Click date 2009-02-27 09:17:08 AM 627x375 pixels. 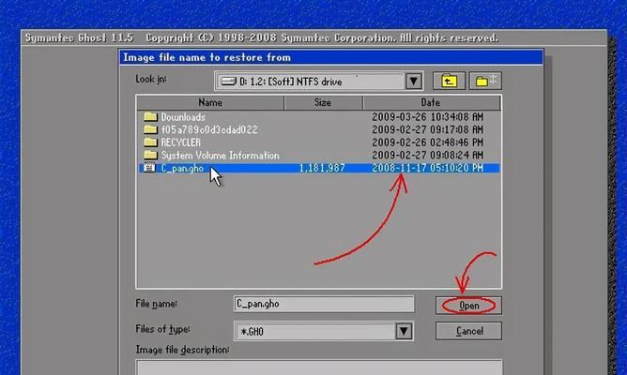[x=427, y=129]
